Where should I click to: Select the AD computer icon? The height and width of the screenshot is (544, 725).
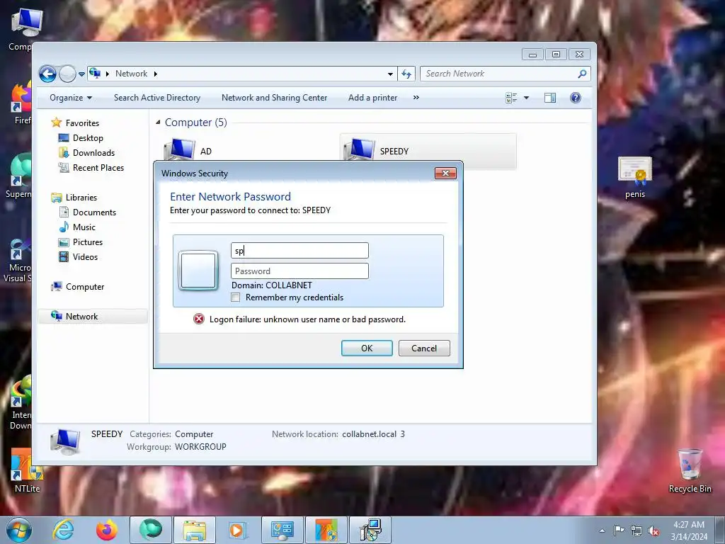click(x=179, y=149)
